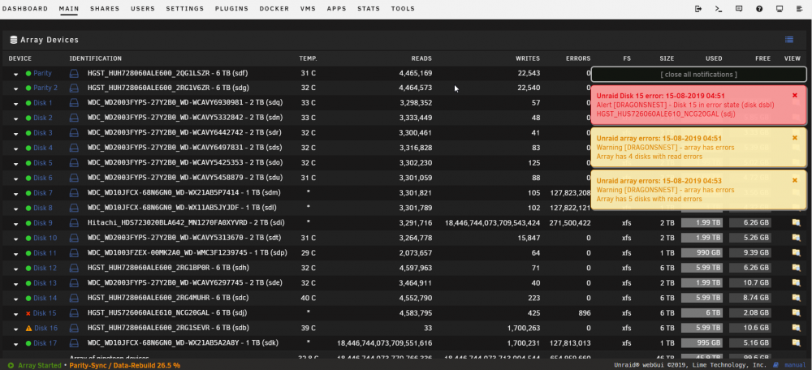This screenshot has height=370, width=812.
Task: Click the IDENTIFICATION column header
Action: [96, 58]
